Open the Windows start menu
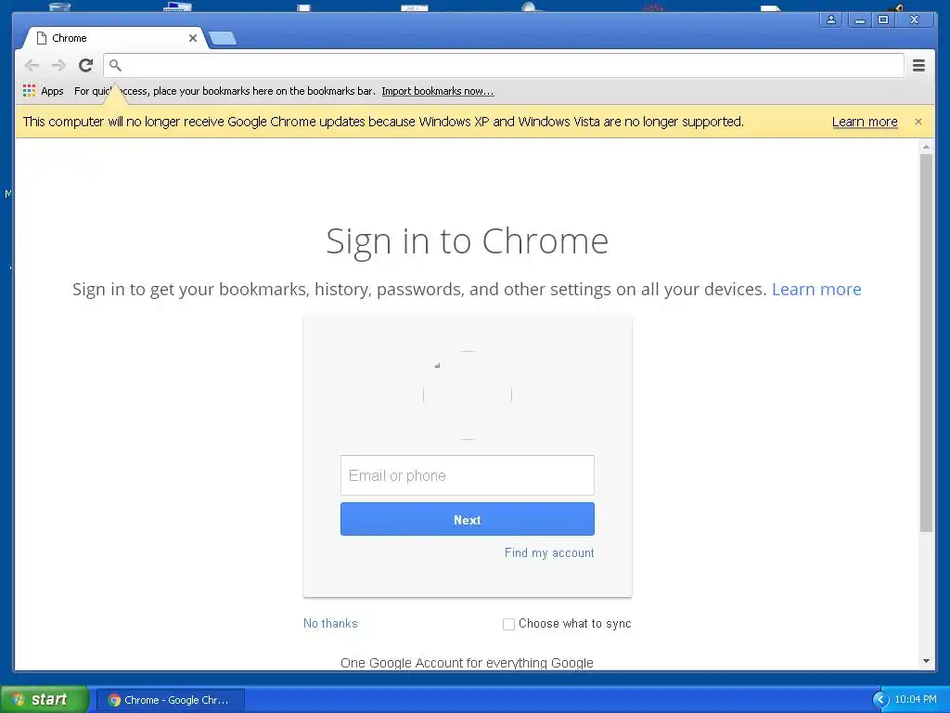 click(x=45, y=700)
